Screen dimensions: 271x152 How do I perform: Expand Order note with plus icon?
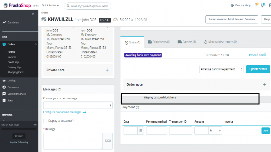click(x=264, y=85)
